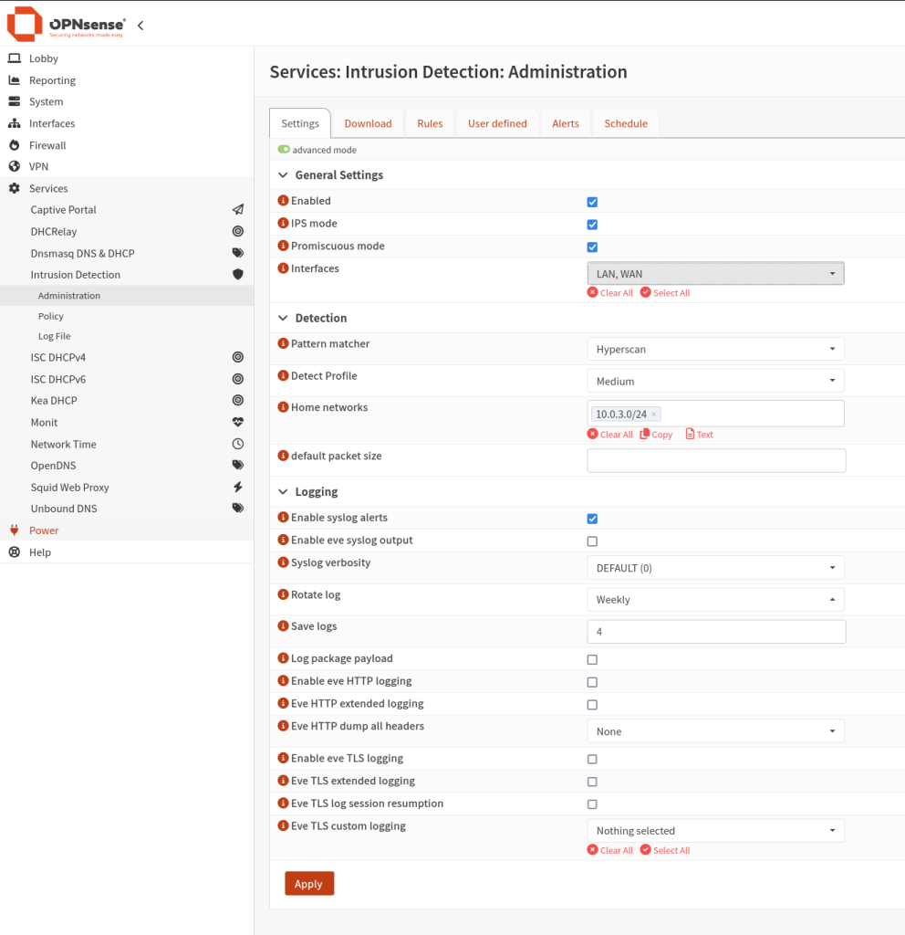Toggle the advanced mode switch
The width and height of the screenshot is (905, 935).
284,150
